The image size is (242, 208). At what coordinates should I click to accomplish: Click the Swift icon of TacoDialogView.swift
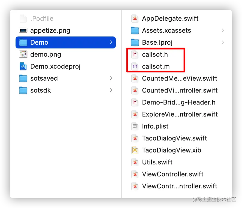(x=135, y=138)
